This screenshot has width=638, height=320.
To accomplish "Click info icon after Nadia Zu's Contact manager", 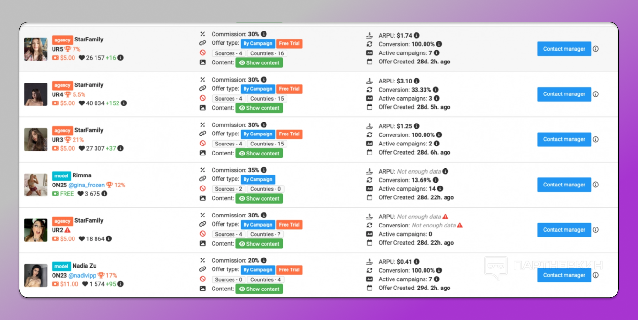I will point(595,275).
